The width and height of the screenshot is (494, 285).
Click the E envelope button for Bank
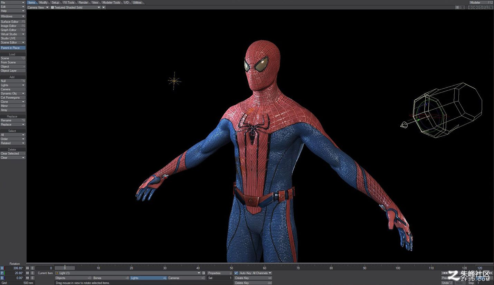click(x=32, y=278)
